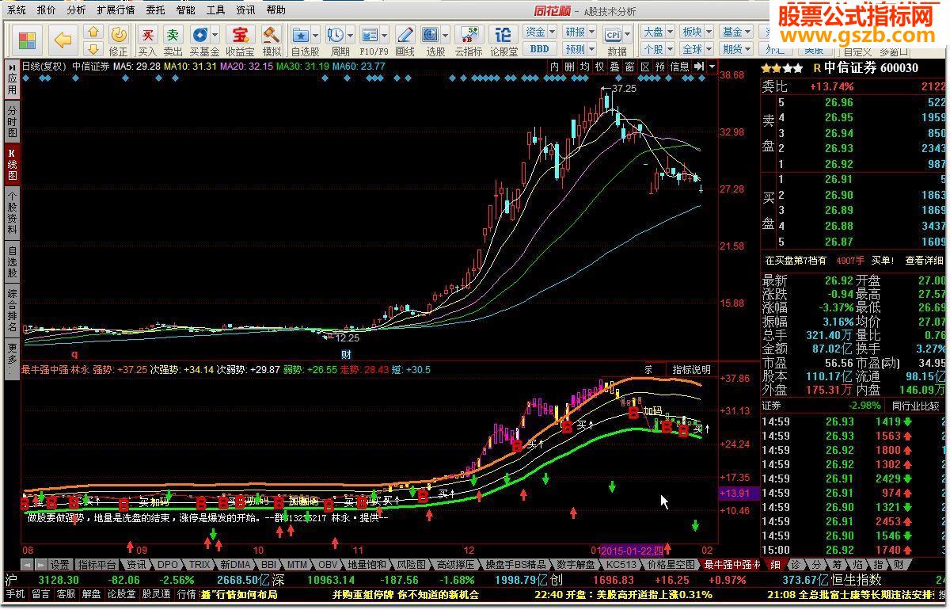Click the BBD toolbar button
The image size is (950, 610).
click(x=539, y=49)
